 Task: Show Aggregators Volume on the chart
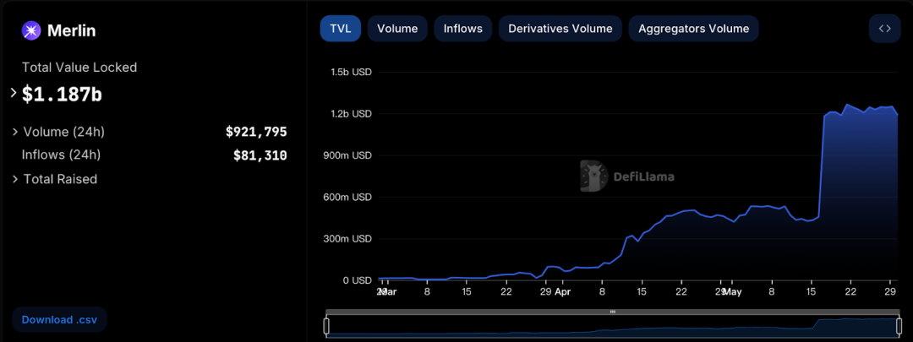pos(693,29)
